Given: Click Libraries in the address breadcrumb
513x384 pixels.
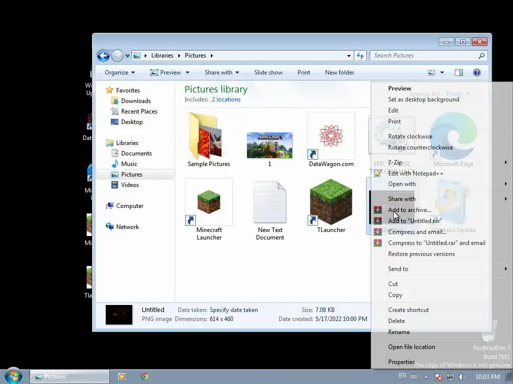Looking at the screenshot, I should point(162,55).
